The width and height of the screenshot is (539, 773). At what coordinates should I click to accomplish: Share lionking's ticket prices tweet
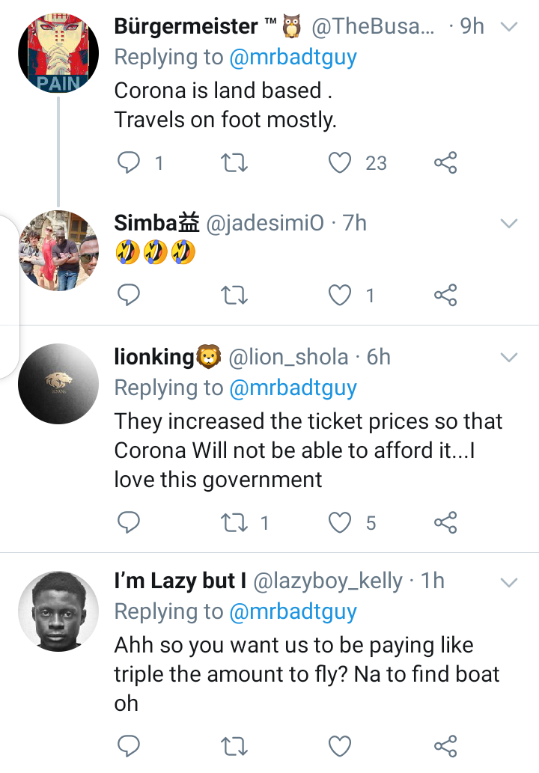coord(445,522)
